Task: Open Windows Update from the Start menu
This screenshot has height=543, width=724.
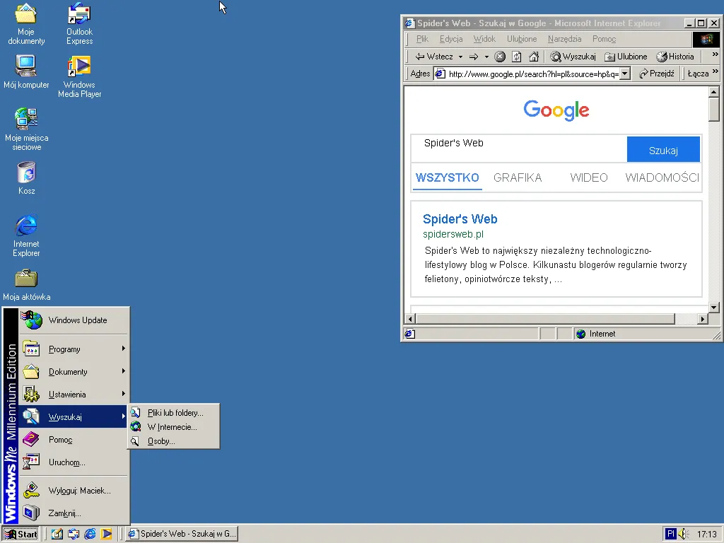Action: (x=74, y=320)
